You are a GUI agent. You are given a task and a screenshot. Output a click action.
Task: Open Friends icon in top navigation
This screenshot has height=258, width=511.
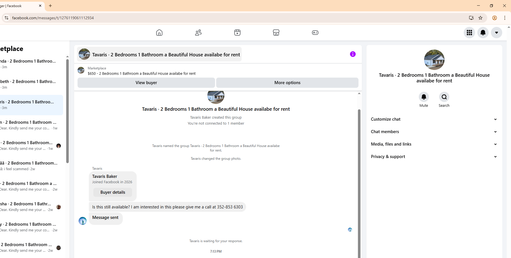point(198,33)
